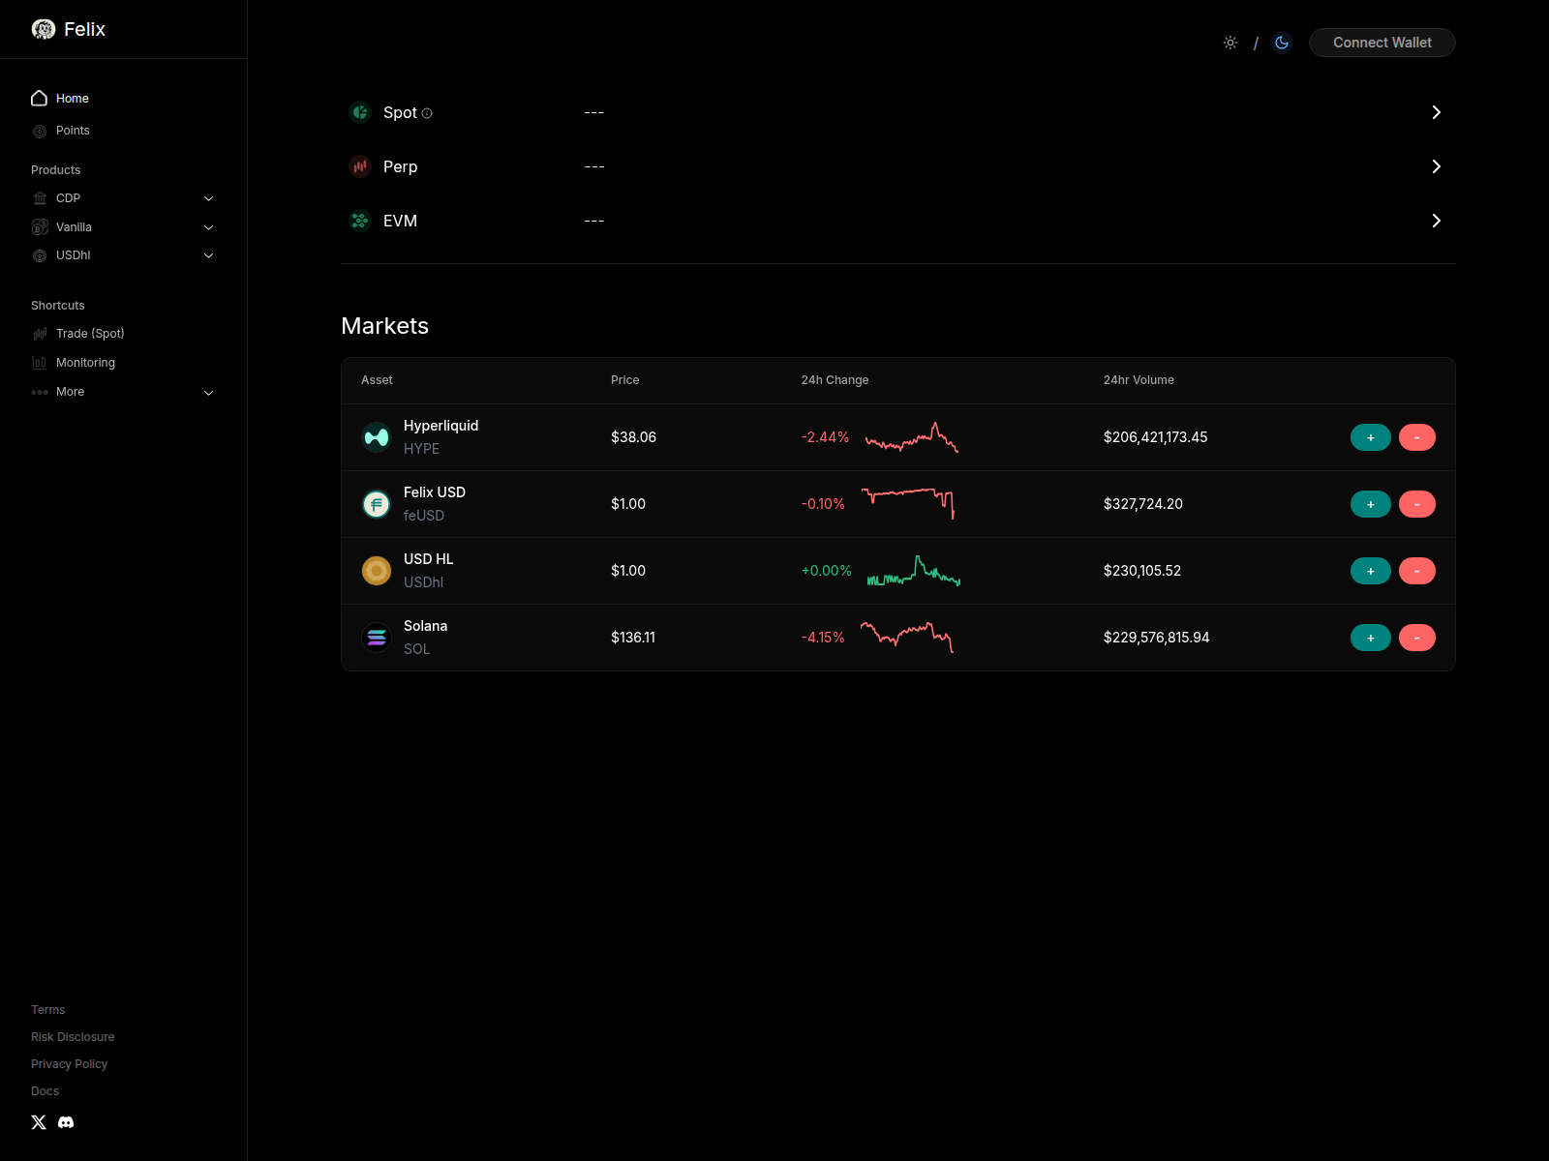1549x1161 pixels.
Task: Click the -4.15% change value
Action: [x=823, y=638]
